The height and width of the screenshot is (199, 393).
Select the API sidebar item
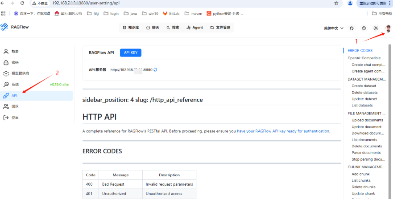coord(37,96)
